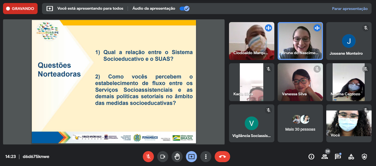This screenshot has height=166, width=376.
Task: Raise your hand using the hand icon
Action: 177,157
